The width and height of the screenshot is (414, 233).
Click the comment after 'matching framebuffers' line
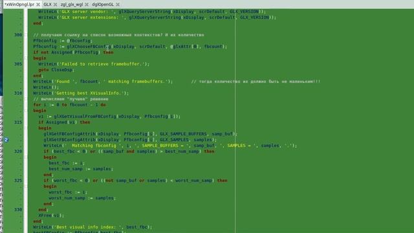(x=256, y=82)
